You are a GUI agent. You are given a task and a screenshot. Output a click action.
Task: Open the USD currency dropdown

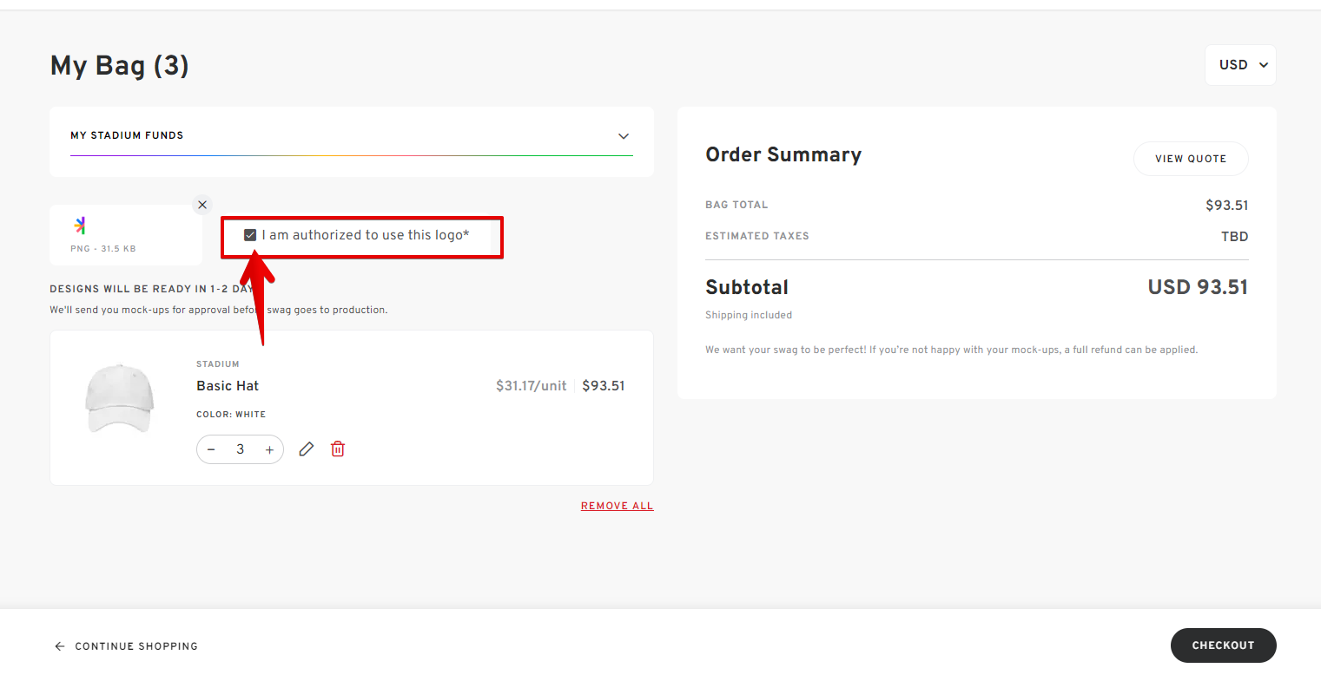(1240, 65)
